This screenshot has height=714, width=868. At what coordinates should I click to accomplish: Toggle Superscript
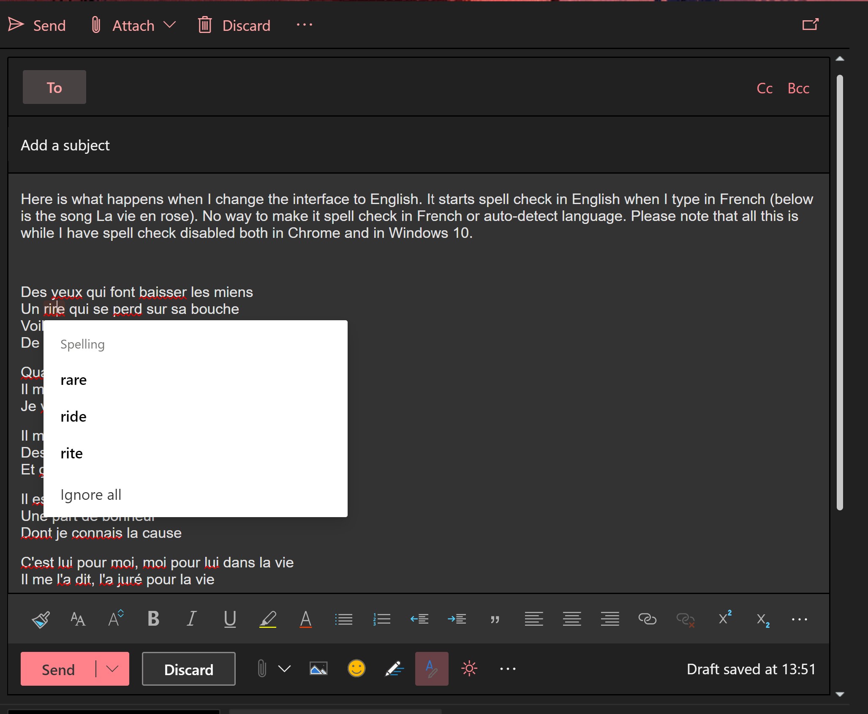point(725,618)
